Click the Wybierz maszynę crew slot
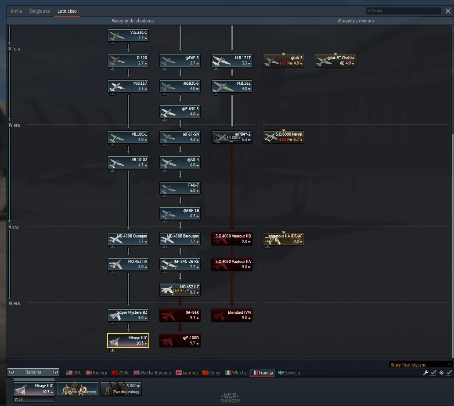 point(78,388)
